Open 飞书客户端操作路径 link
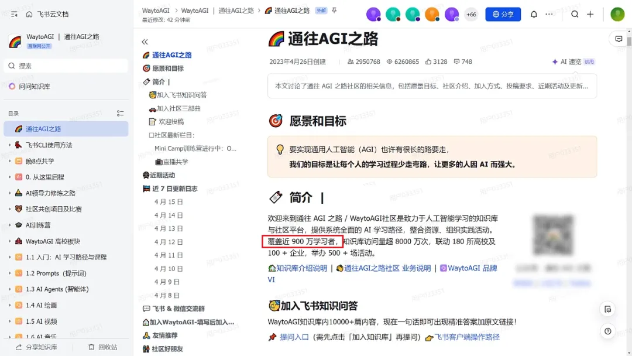The width and height of the screenshot is (632, 356). click(x=467, y=337)
